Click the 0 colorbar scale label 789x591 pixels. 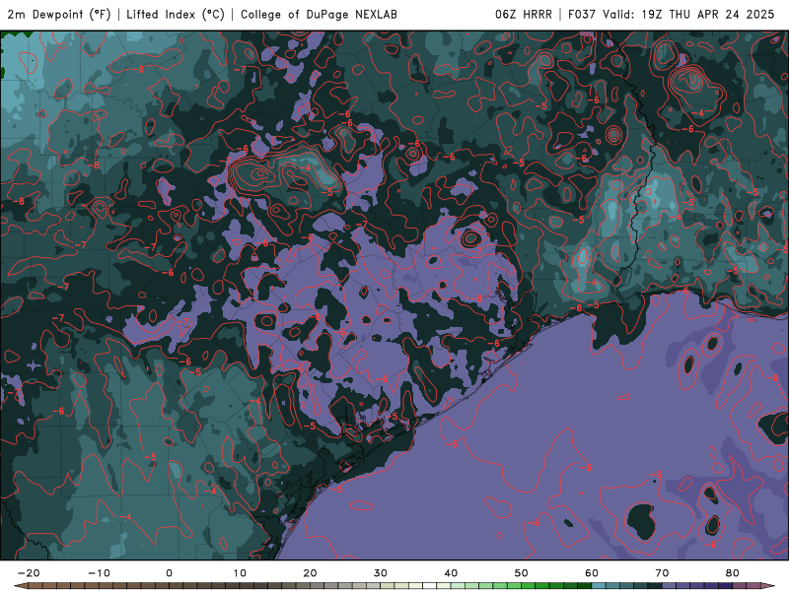click(x=169, y=573)
